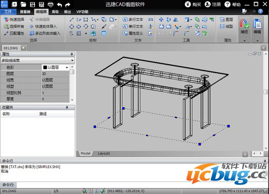
Task: Click the black 色彩 color swatch
Action: pos(44,67)
